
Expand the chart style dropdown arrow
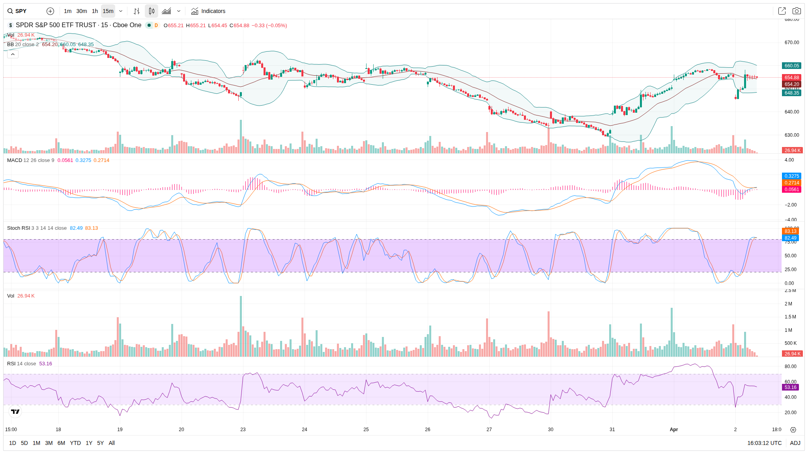tap(179, 11)
